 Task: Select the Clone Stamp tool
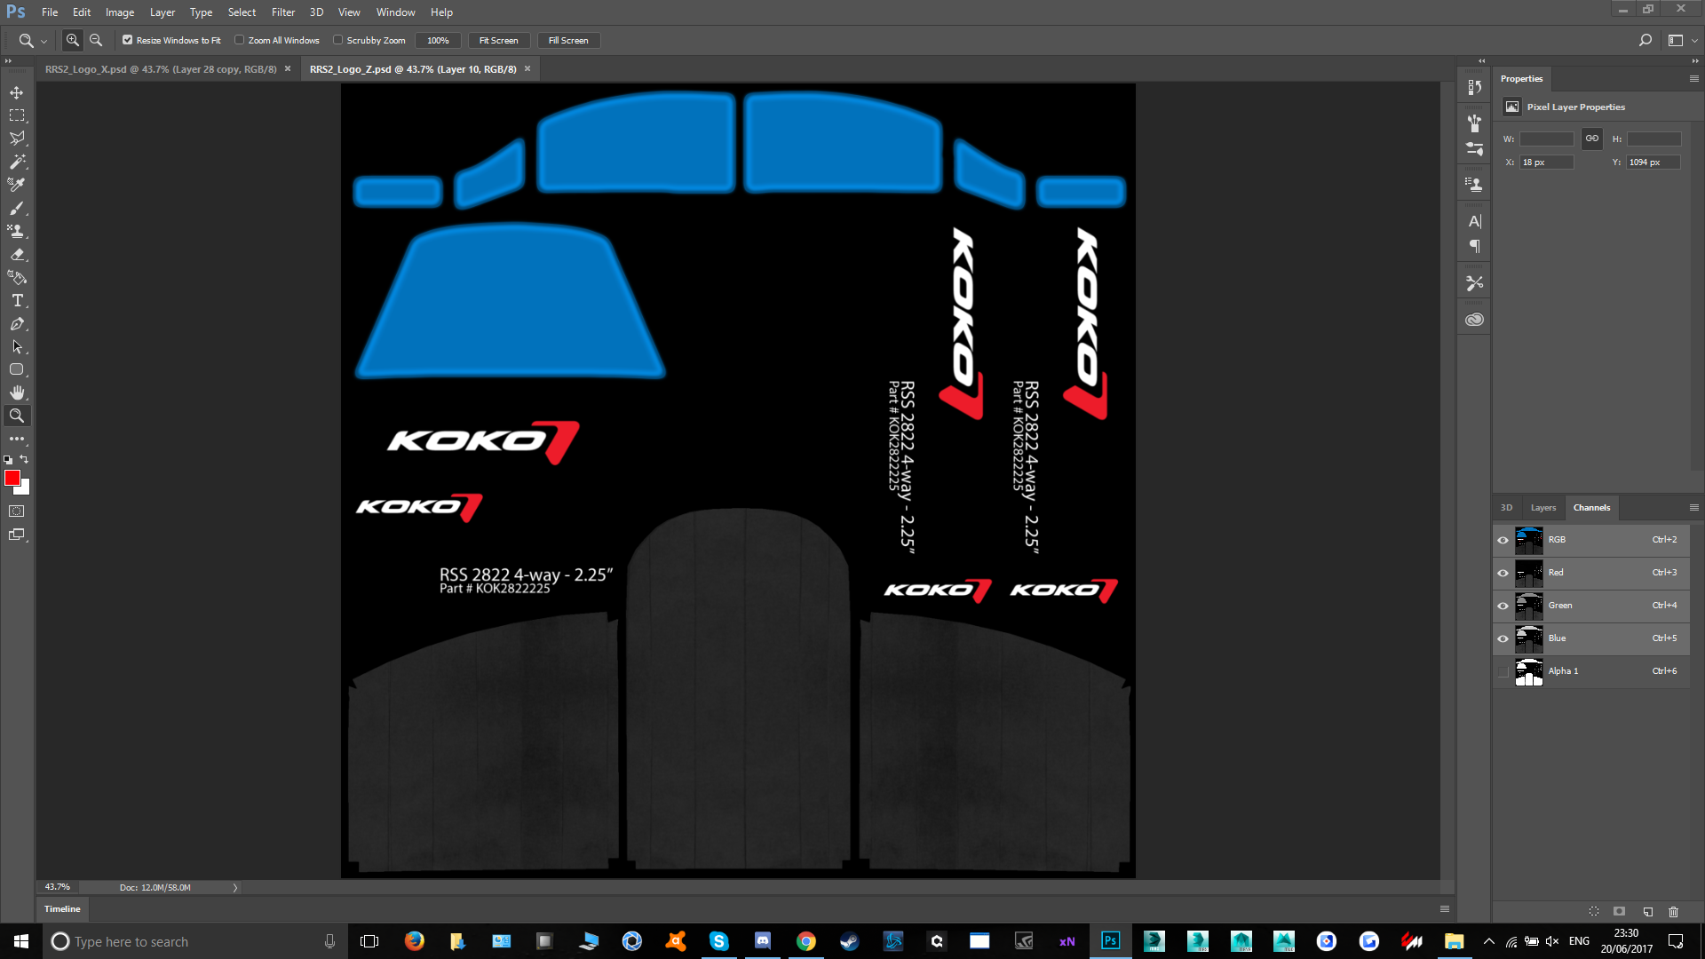pyautogui.click(x=17, y=231)
